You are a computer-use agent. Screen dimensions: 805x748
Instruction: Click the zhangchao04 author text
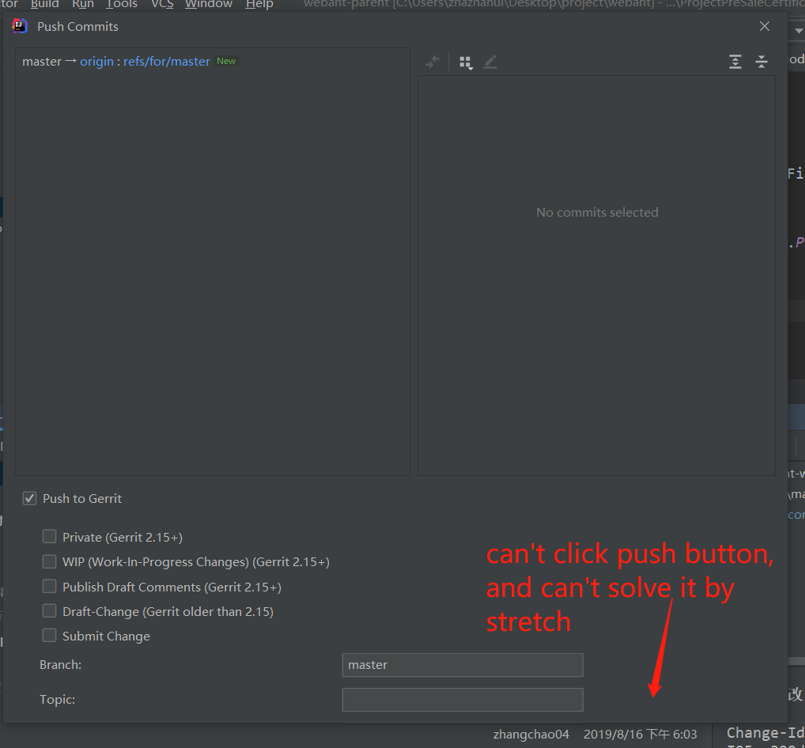click(531, 735)
